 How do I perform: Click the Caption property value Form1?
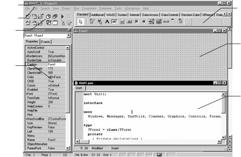pos(57,65)
